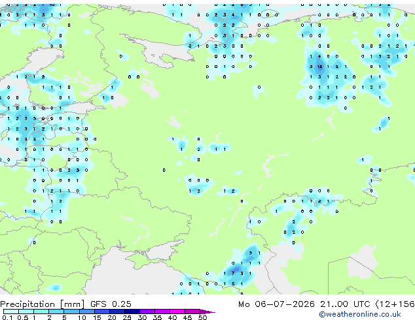The image size is (415, 320).
Task: Click the '35' legend scale label
Action: [x=157, y=317]
